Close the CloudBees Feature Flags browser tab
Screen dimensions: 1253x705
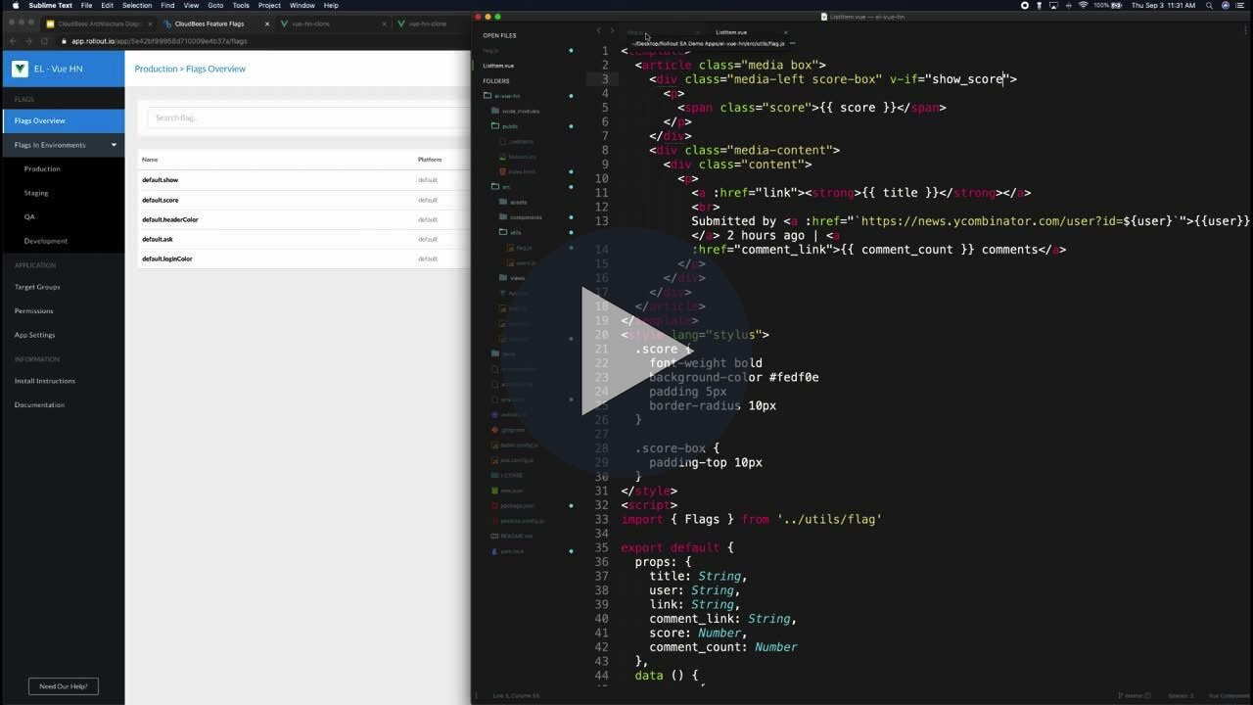(x=266, y=23)
